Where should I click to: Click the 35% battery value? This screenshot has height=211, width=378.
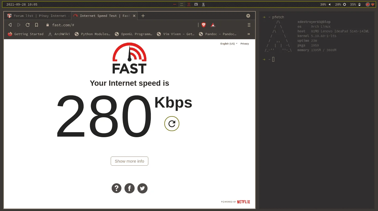coord(353,4)
